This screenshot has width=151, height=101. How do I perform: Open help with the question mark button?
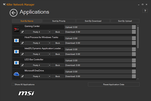pyautogui.click(x=145, y=11)
